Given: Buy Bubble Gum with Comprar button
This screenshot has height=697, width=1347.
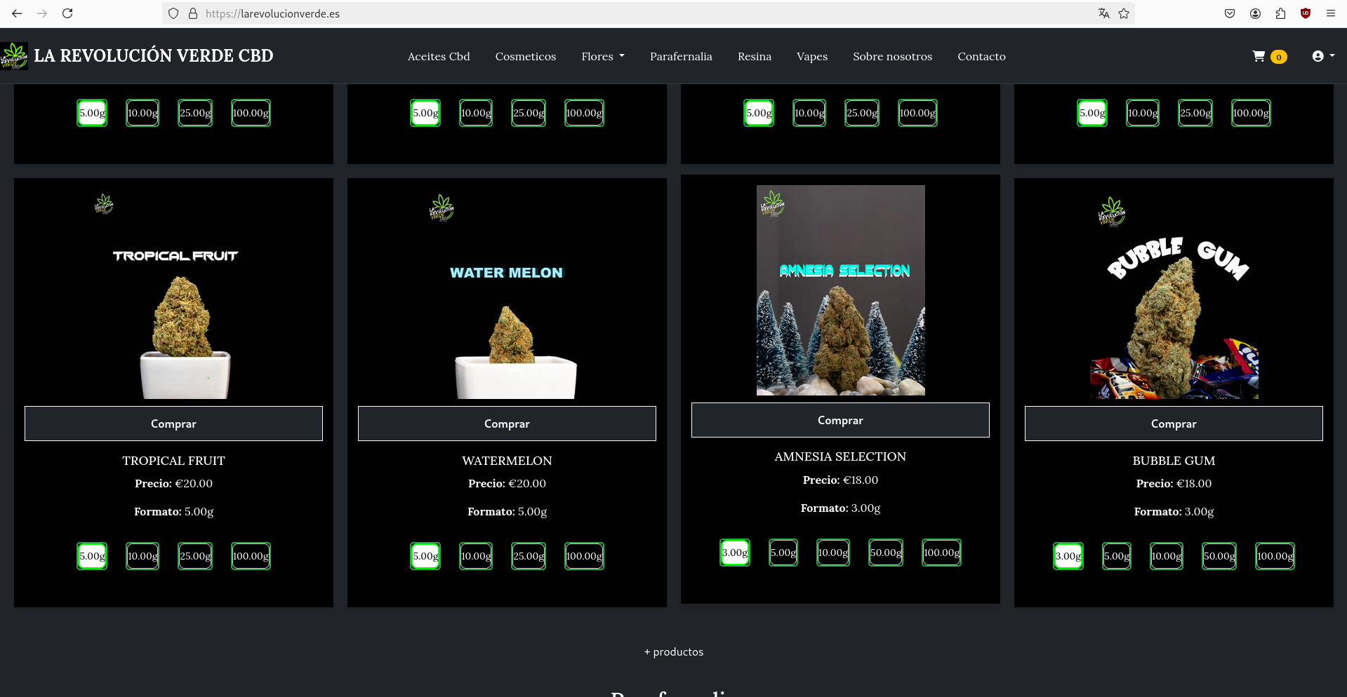Looking at the screenshot, I should [x=1173, y=424].
